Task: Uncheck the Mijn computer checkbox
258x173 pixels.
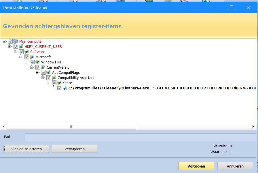Action: coord(10,41)
